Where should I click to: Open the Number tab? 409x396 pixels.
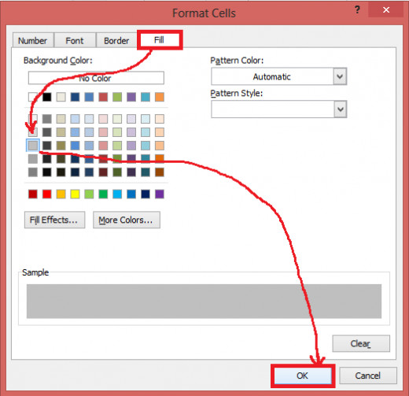(33, 41)
